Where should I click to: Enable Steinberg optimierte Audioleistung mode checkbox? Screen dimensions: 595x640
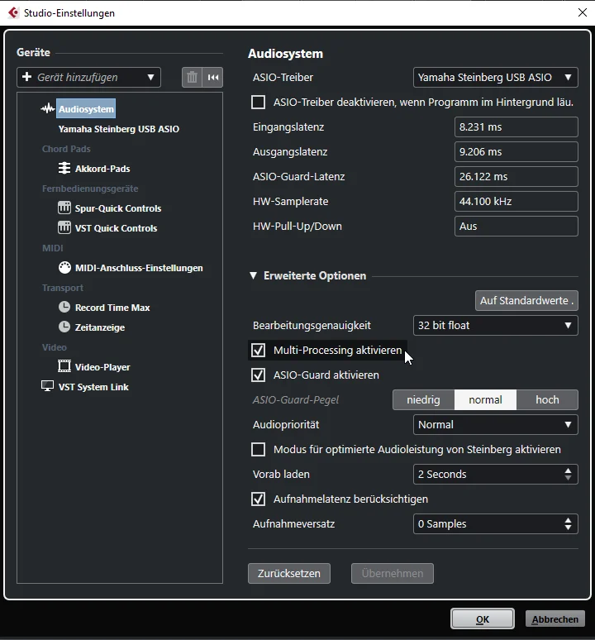pyautogui.click(x=258, y=449)
